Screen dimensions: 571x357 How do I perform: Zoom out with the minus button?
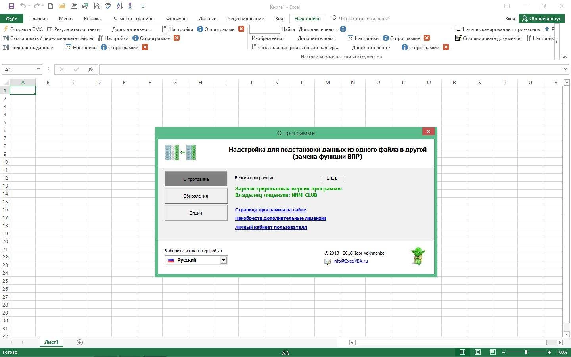(x=504, y=352)
